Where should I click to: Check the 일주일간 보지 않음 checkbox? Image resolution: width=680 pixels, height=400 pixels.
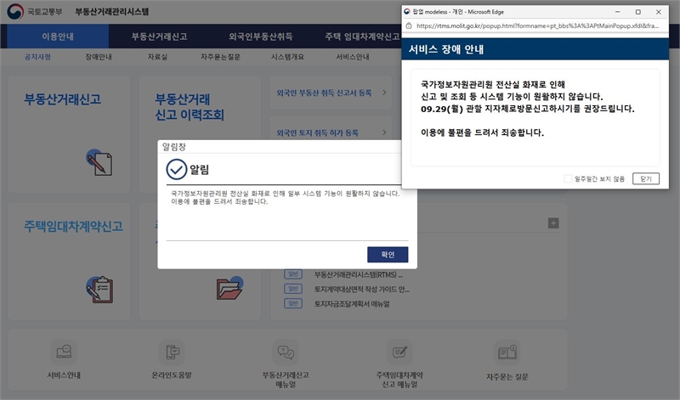point(568,178)
